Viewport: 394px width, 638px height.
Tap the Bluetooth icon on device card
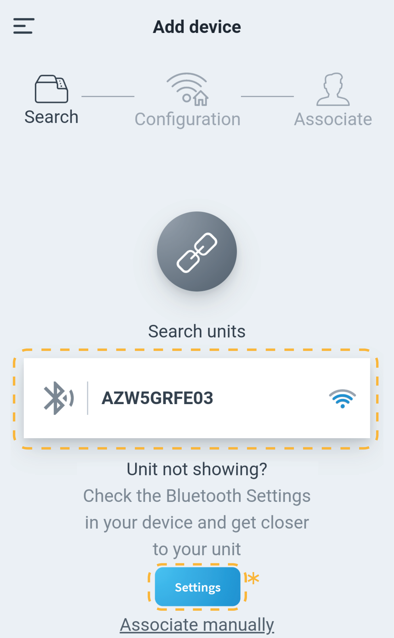(x=58, y=398)
